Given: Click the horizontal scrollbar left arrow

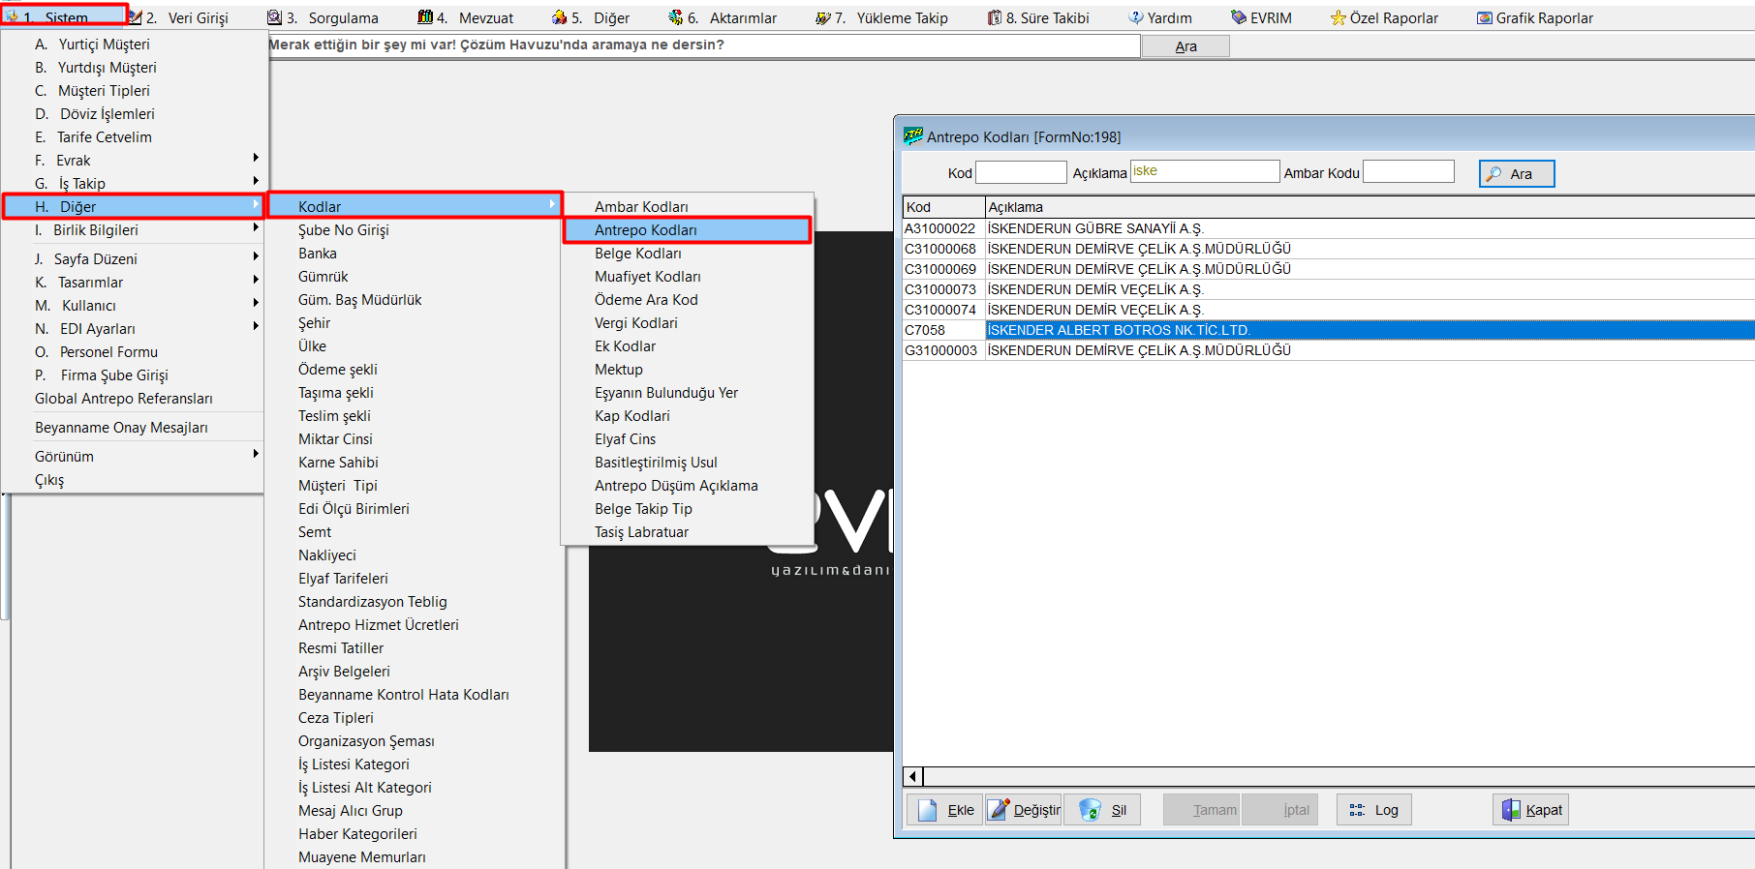Looking at the screenshot, I should click(x=913, y=776).
